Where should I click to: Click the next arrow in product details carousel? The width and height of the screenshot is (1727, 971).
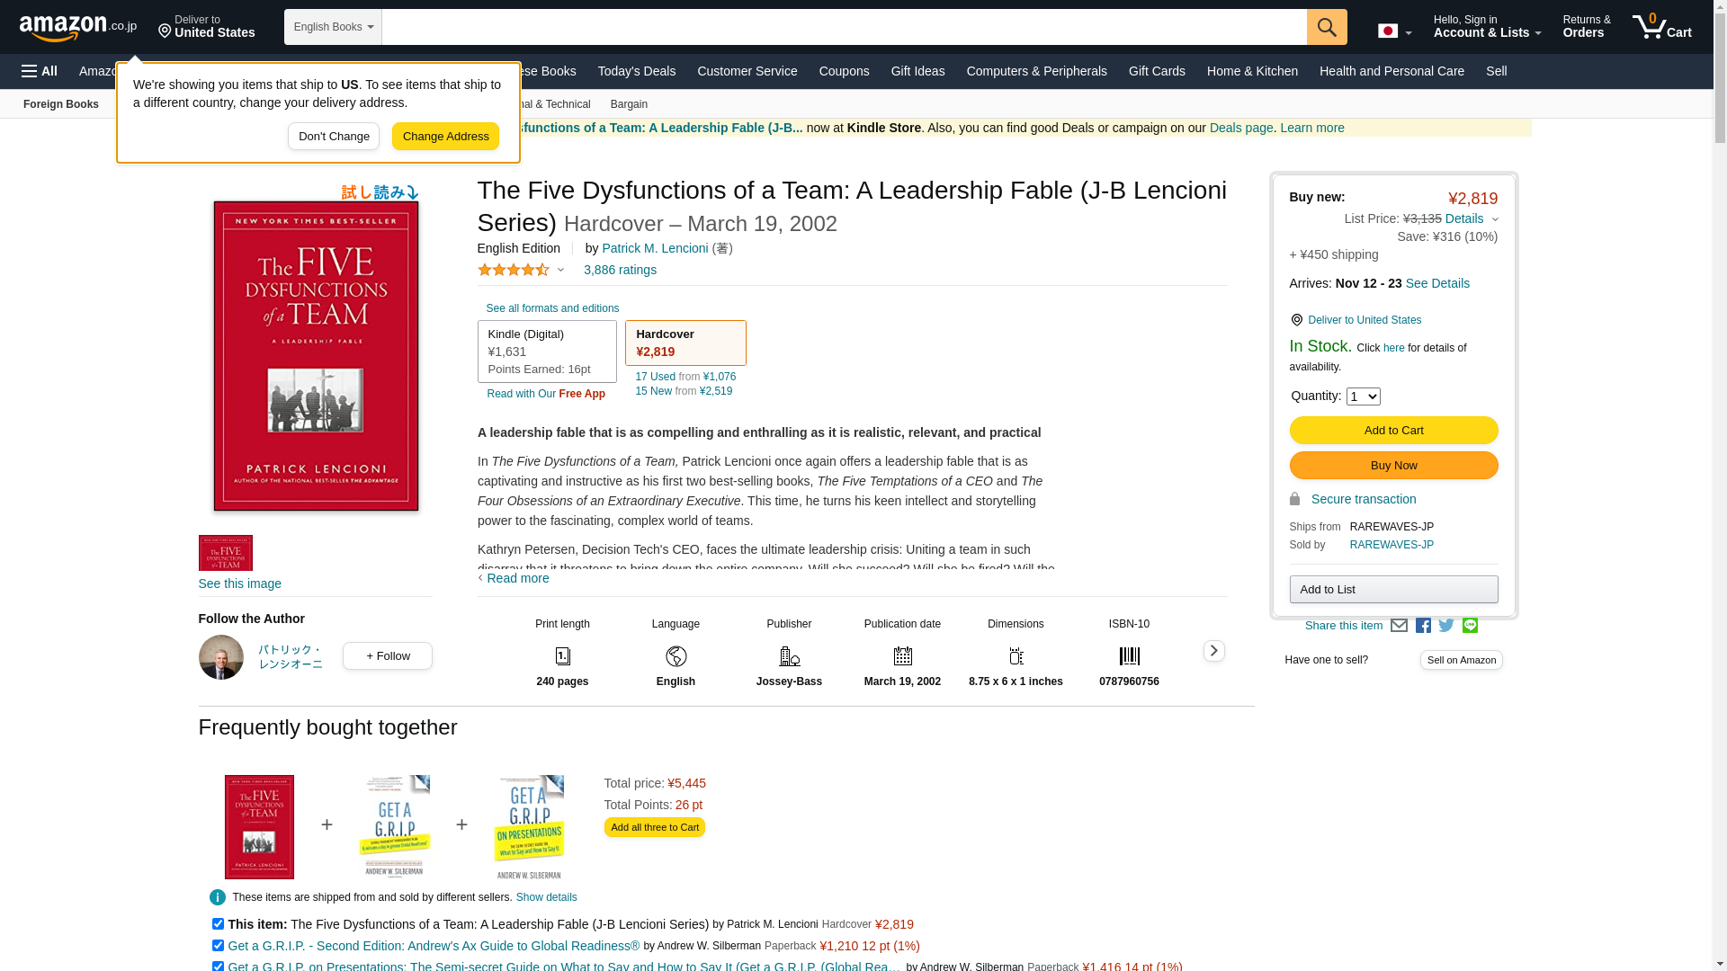click(x=1213, y=651)
